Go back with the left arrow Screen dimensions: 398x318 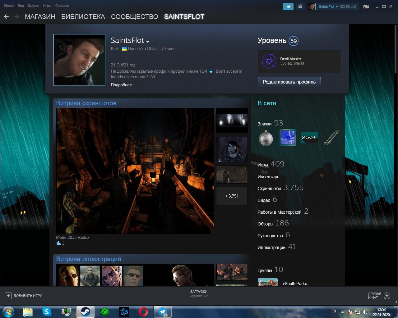pyautogui.click(x=6, y=17)
